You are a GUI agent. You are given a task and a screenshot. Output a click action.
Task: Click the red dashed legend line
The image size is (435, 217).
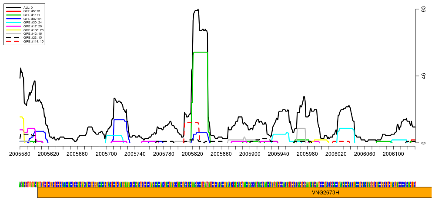pos(13,41)
